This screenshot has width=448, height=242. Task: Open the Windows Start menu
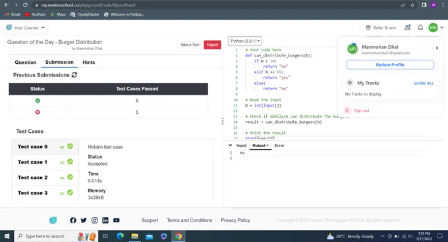tap(7, 236)
